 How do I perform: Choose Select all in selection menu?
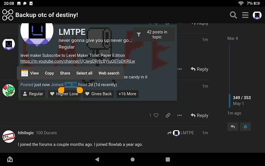click(x=84, y=73)
